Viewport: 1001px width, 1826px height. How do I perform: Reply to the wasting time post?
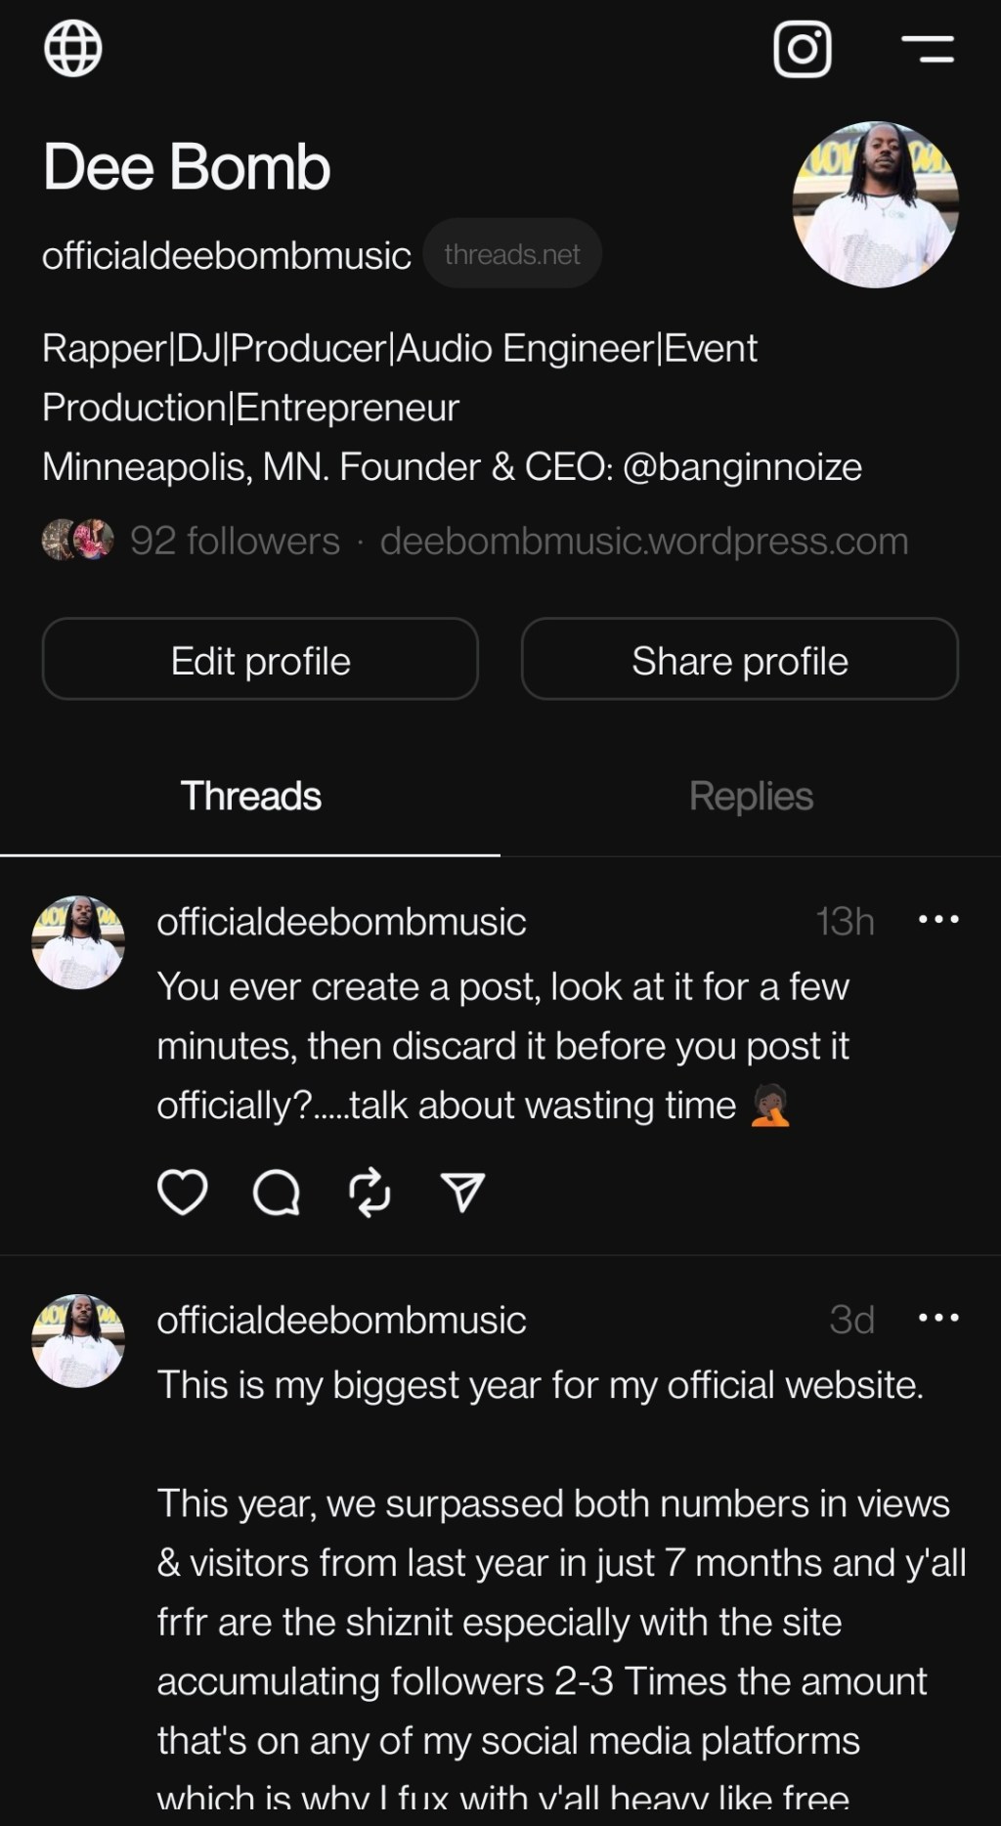277,1192
